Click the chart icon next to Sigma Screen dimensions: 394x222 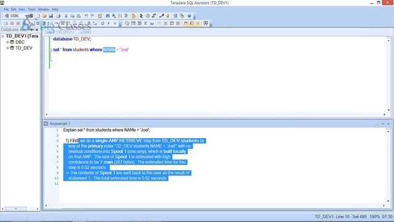tap(152, 23)
